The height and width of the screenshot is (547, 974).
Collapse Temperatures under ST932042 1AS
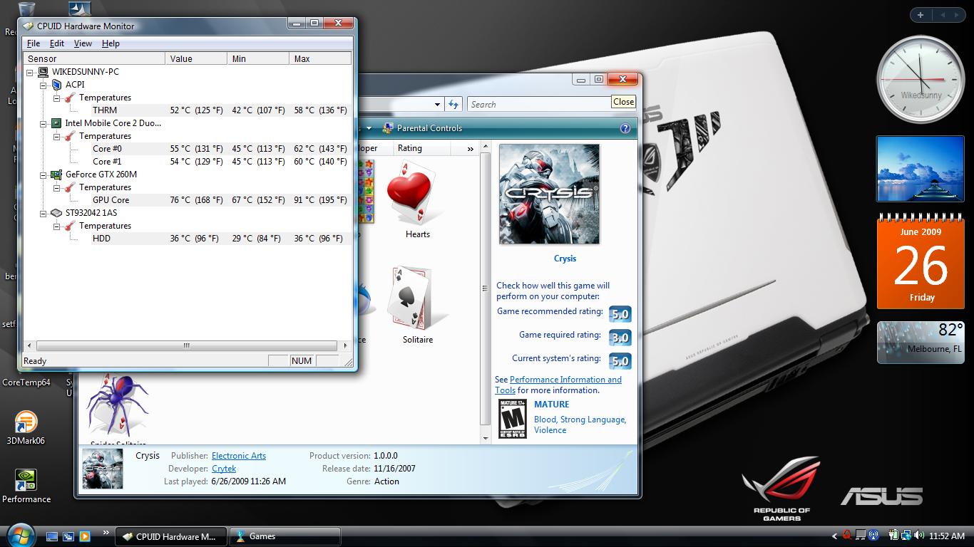tap(56, 226)
